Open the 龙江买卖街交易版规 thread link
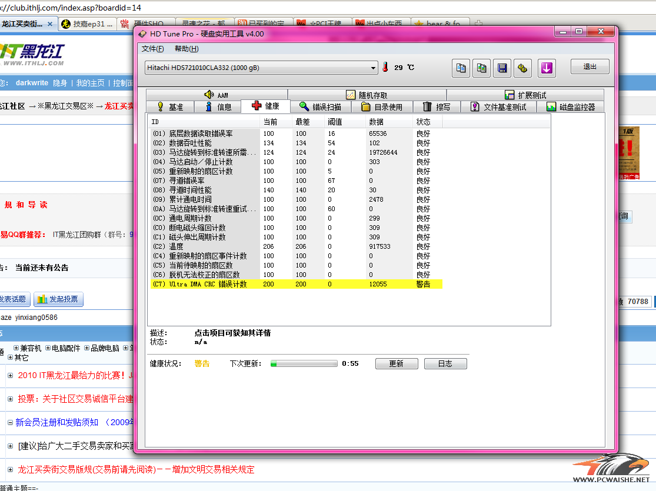The height and width of the screenshot is (491, 656). click(x=136, y=470)
